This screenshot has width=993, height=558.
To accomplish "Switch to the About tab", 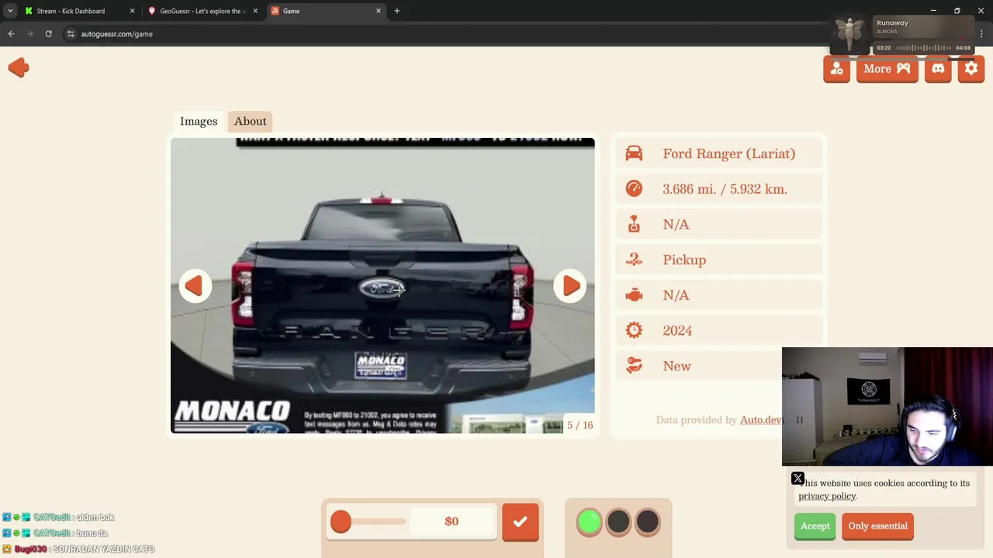I will (x=250, y=121).
